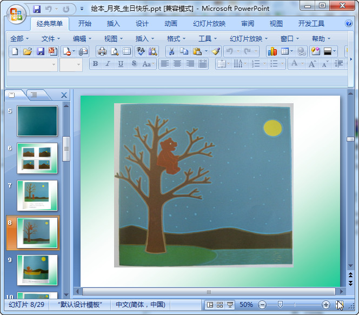Screen dimensions: 359x315
Task: Open a file using the folder icon
Action: (28, 51)
